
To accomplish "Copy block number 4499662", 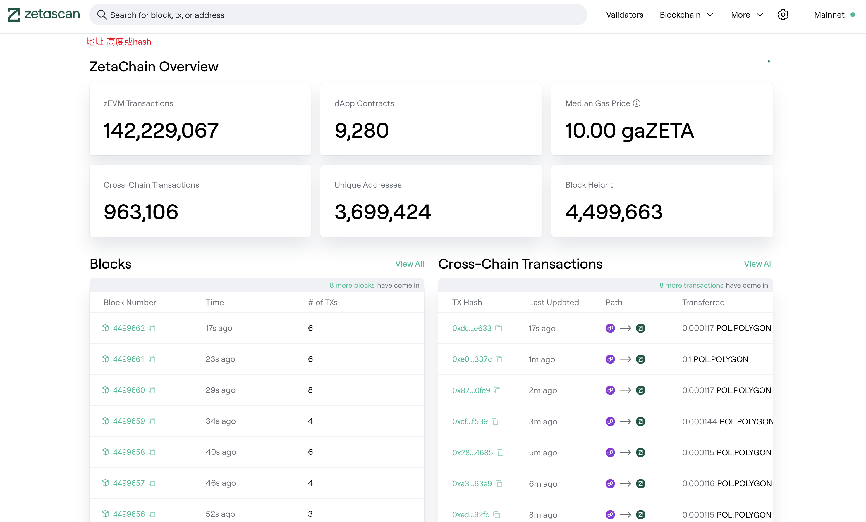I will click(152, 328).
